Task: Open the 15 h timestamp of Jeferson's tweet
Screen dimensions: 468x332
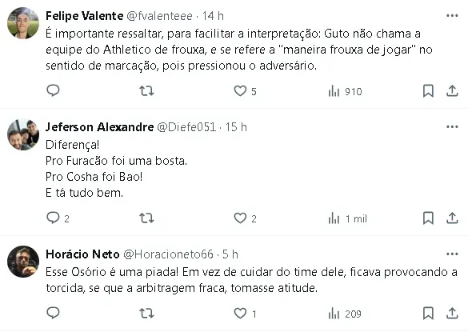Action: point(236,127)
